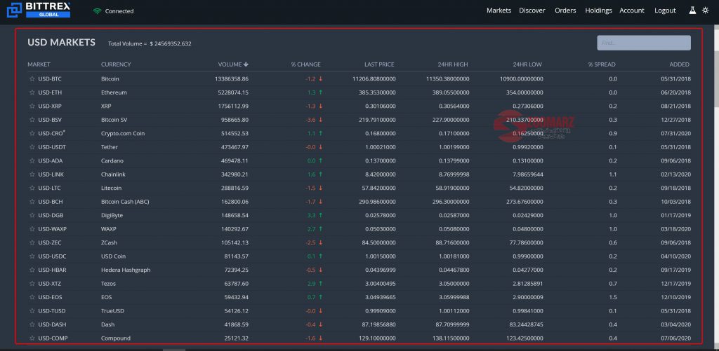
Task: Click the DigiByte currency name
Action: click(112, 216)
